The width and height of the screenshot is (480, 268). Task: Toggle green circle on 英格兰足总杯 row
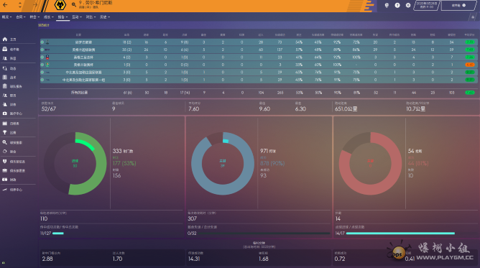pyautogui.click(x=42, y=57)
